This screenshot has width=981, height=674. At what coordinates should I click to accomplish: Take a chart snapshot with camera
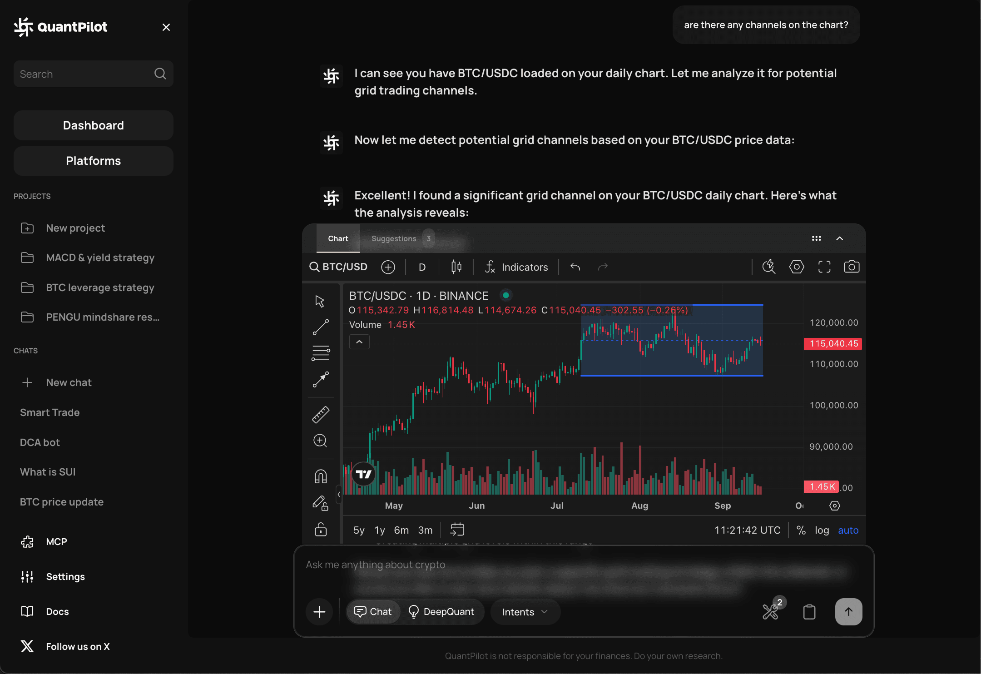[852, 267]
